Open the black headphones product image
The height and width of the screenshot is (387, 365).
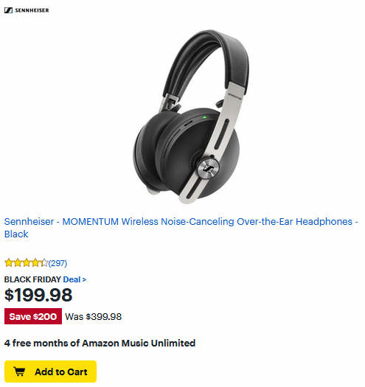[191, 116]
